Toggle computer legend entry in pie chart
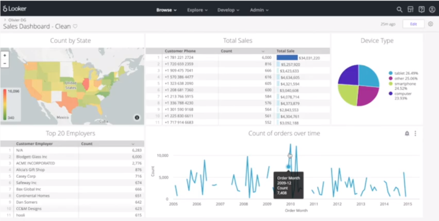Screen dimensions: 439x221 (400, 96)
